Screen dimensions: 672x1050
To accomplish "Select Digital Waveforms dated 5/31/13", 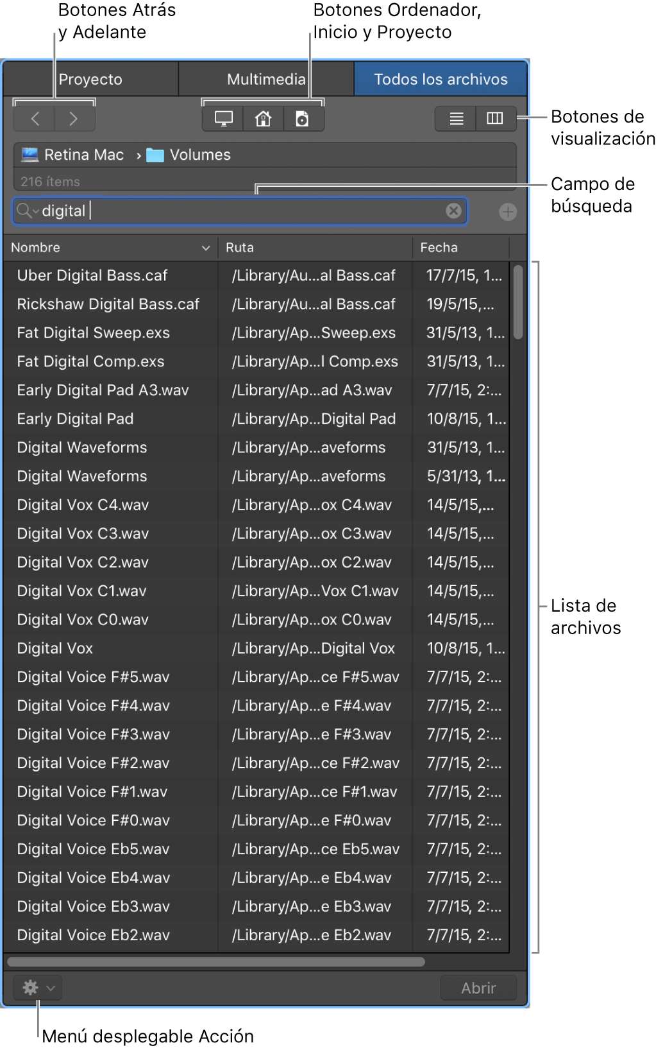I will (x=256, y=476).
